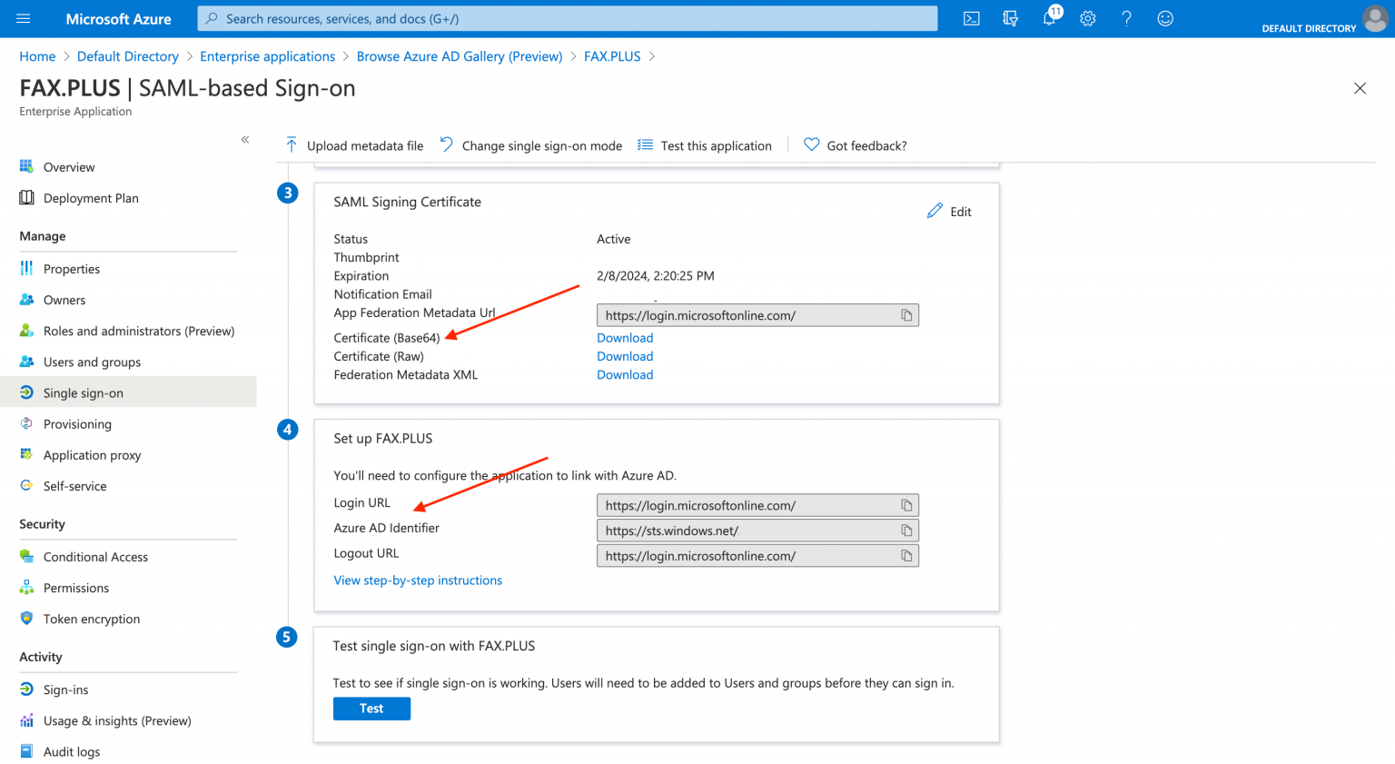Collapse the left sidebar menu
The width and height of the screenshot is (1395, 764).
(x=245, y=140)
